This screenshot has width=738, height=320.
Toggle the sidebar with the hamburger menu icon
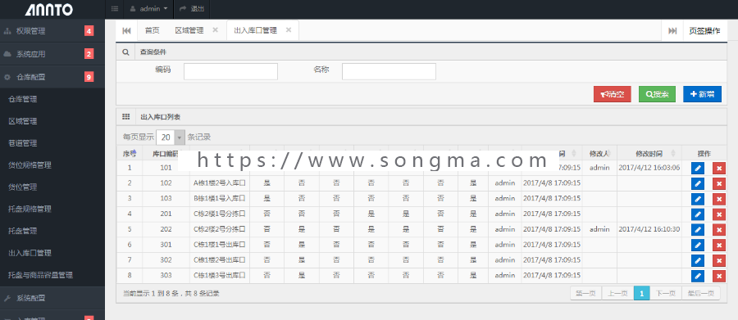(114, 9)
